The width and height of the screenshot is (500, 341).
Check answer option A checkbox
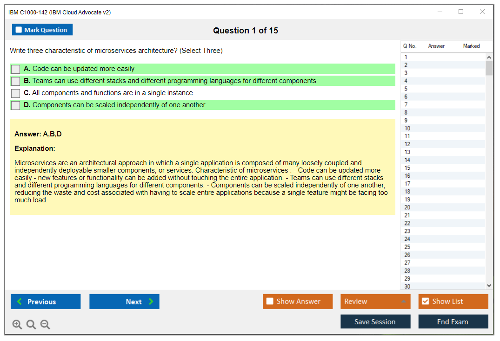point(16,69)
